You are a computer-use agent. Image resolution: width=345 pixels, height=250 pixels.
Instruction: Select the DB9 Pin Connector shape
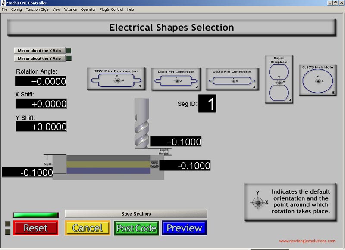pos(116,79)
